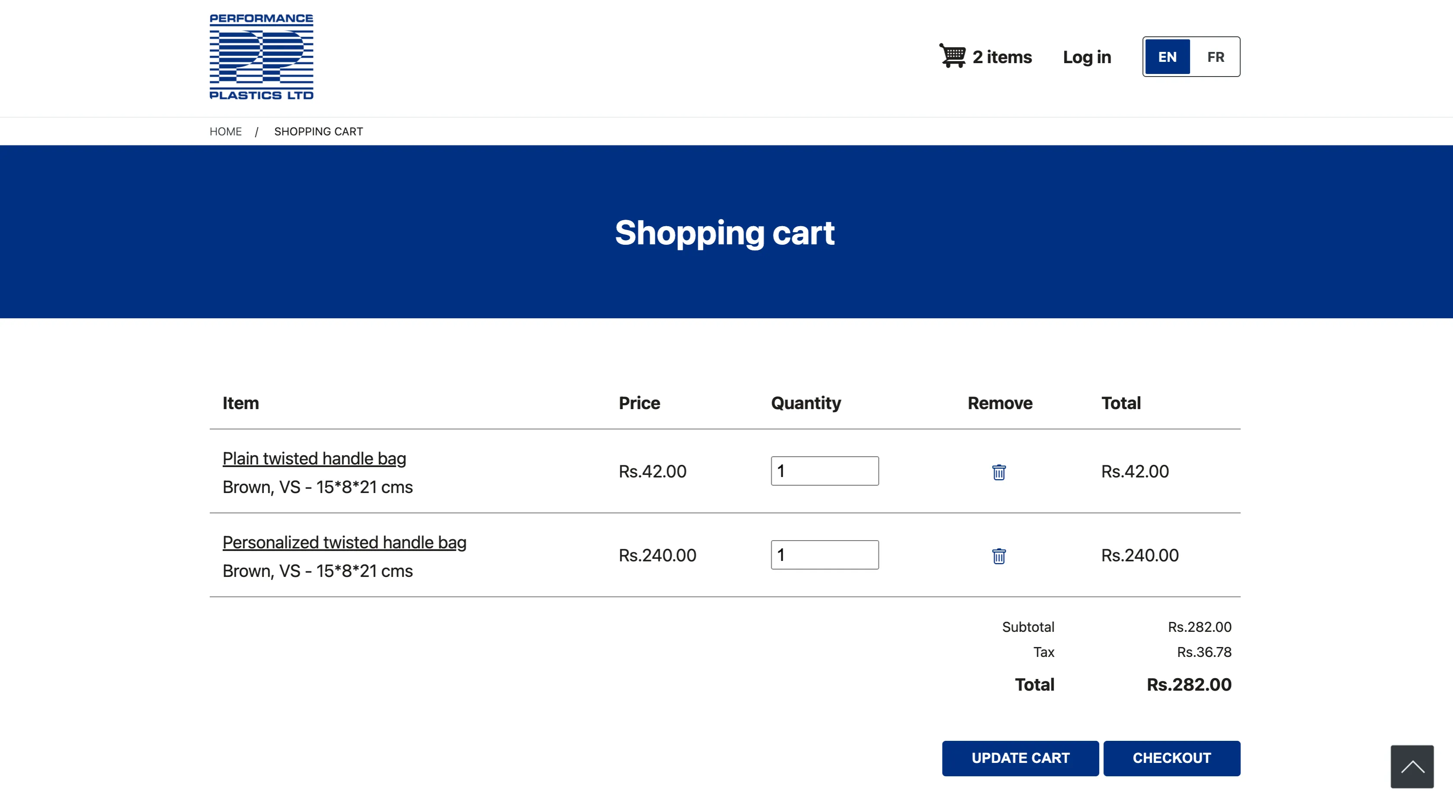Viewport: 1453px width, 807px height.
Task: Click the Shopping cart page heading
Action: (x=725, y=233)
